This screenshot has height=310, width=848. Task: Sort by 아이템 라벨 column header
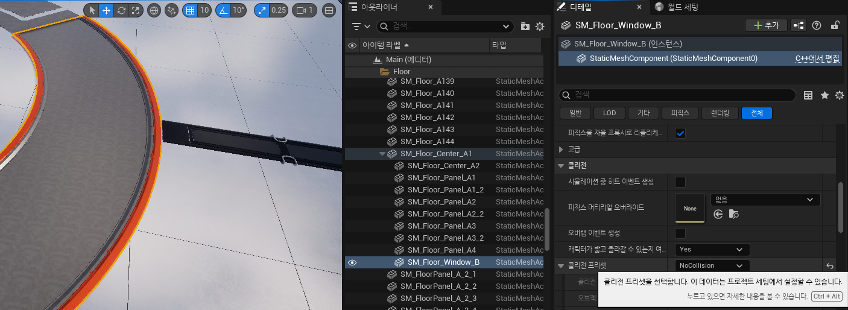click(x=424, y=45)
